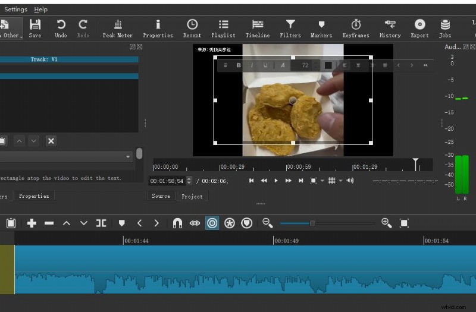This screenshot has width=476, height=312.
Task: Move the filter down in list
Action: (34, 141)
